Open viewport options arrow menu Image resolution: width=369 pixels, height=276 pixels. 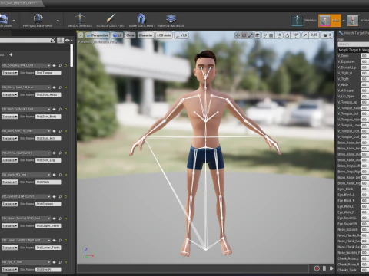coord(81,35)
